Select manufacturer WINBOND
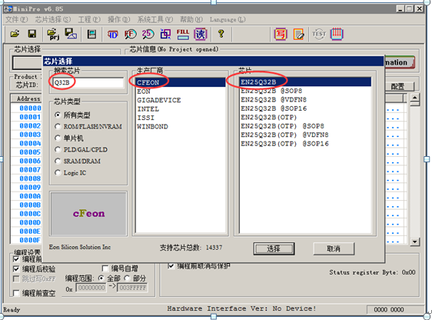Image resolution: width=432 pixels, height=320 pixels. (181, 126)
